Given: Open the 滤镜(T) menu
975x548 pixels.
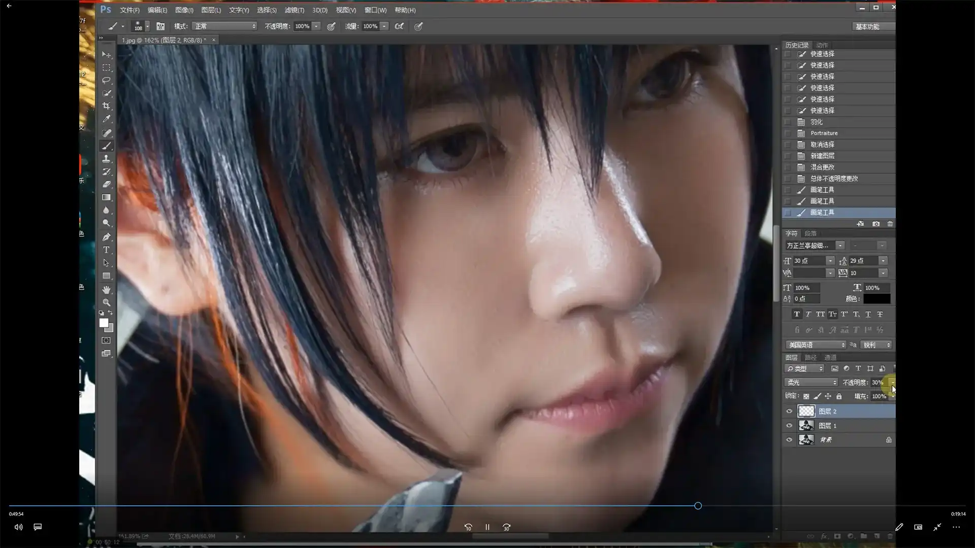Looking at the screenshot, I should point(294,10).
